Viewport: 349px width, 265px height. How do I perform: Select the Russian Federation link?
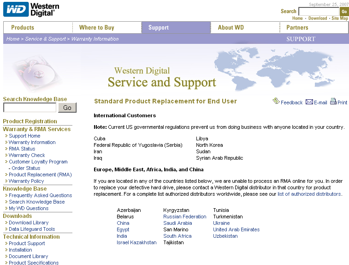(185, 217)
